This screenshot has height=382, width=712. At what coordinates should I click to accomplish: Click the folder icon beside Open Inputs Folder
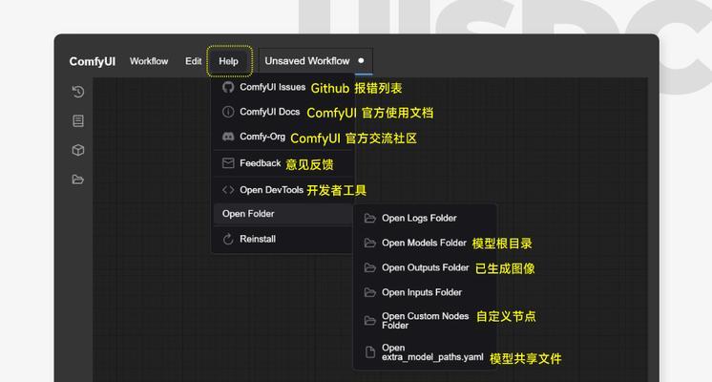coord(370,292)
